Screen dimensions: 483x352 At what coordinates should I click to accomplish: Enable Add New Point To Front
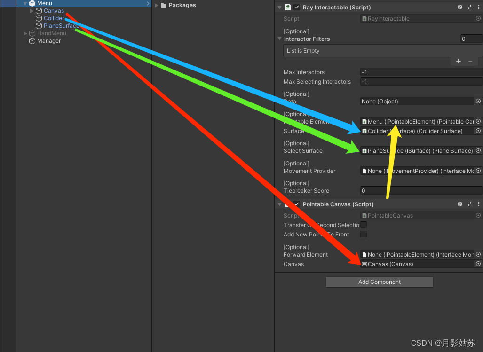click(x=363, y=234)
